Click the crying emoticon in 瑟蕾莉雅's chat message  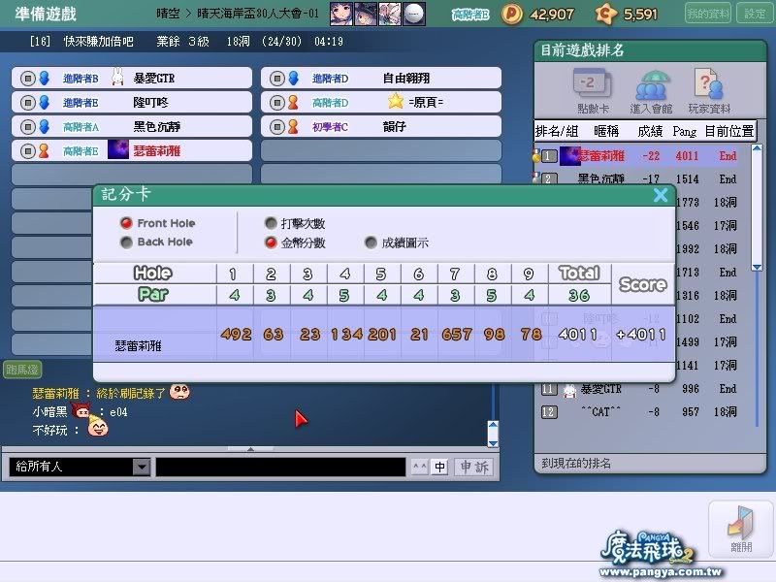pyautogui.click(x=179, y=392)
